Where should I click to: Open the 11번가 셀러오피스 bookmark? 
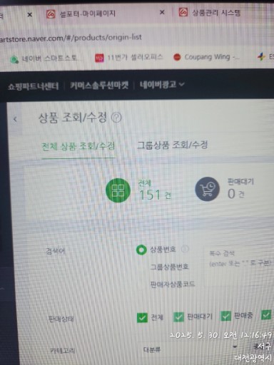click(x=129, y=58)
